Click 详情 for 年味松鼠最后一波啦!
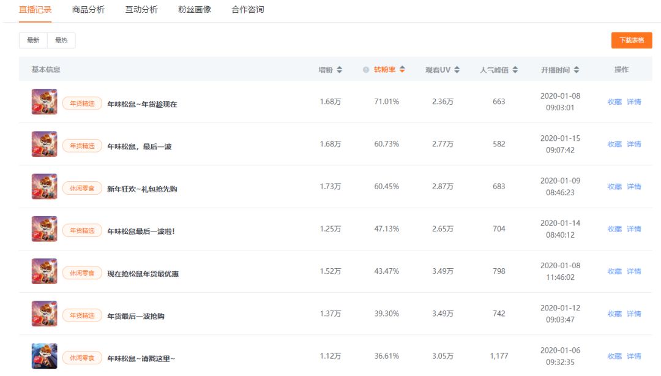 [633, 228]
